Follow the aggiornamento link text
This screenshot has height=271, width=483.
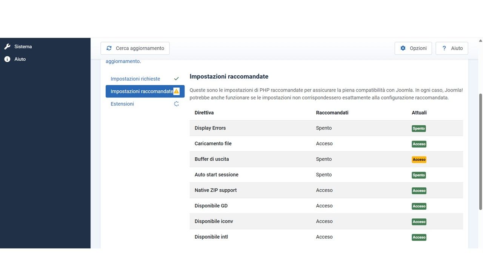[123, 61]
